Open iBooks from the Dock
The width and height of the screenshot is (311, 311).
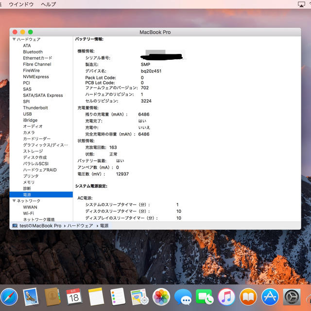point(248,297)
